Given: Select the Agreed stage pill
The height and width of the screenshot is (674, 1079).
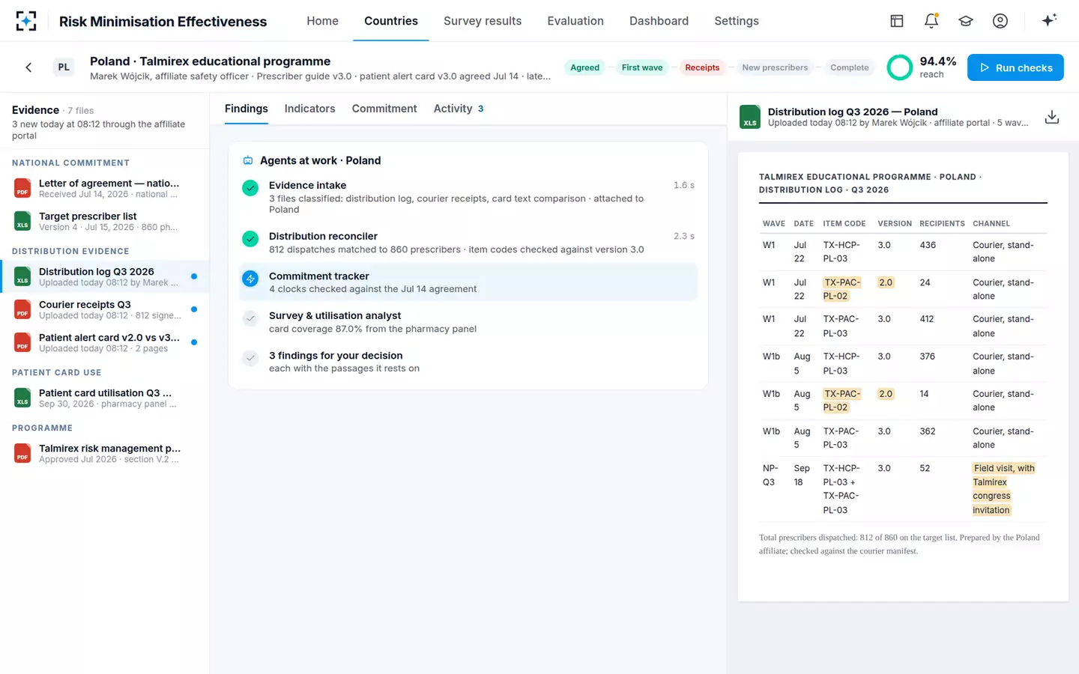Looking at the screenshot, I should click(x=584, y=67).
